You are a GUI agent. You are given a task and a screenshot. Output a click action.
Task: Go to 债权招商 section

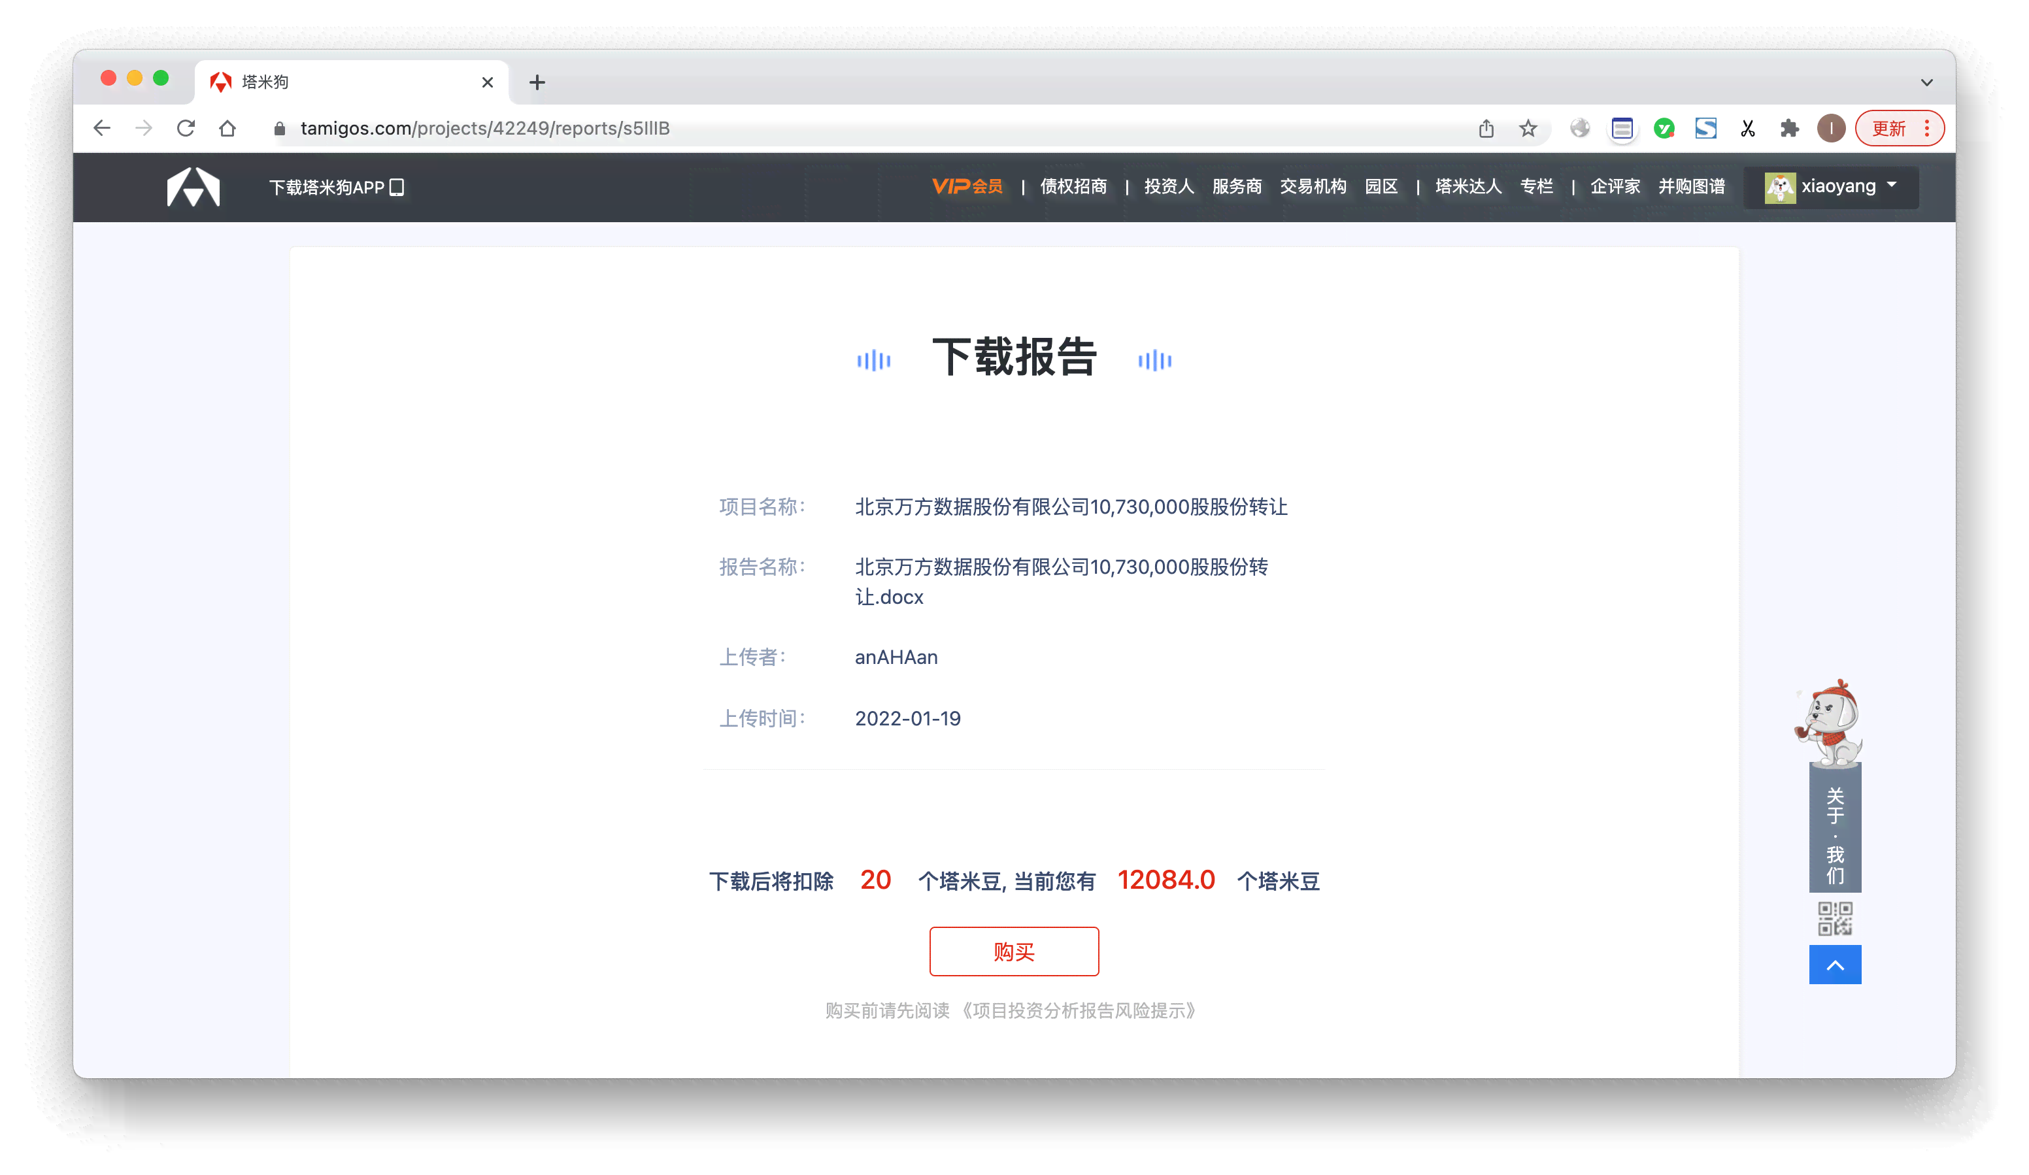(1073, 187)
